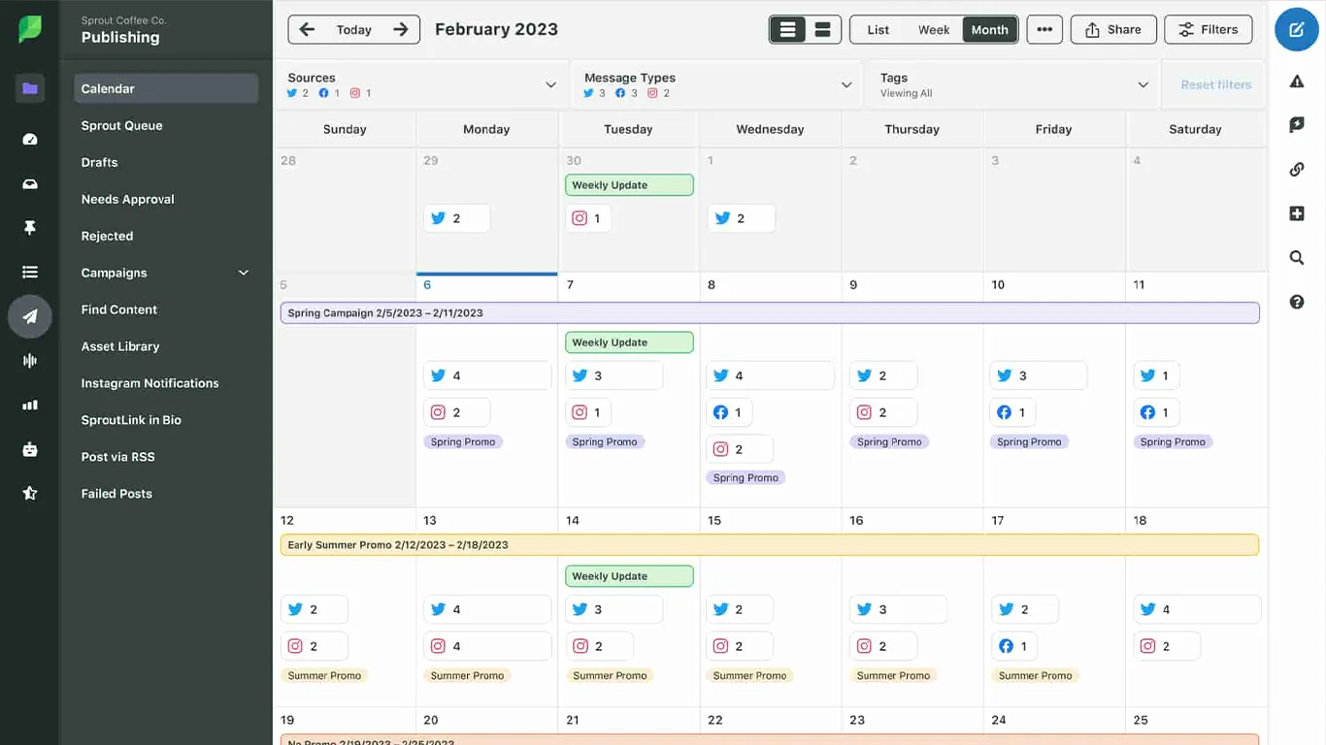Open the Spring Campaign banner bar
The height and width of the screenshot is (745, 1326).
tap(769, 313)
